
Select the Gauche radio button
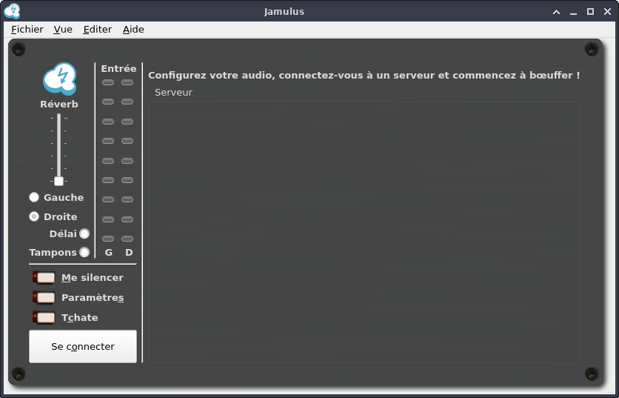[x=34, y=197]
